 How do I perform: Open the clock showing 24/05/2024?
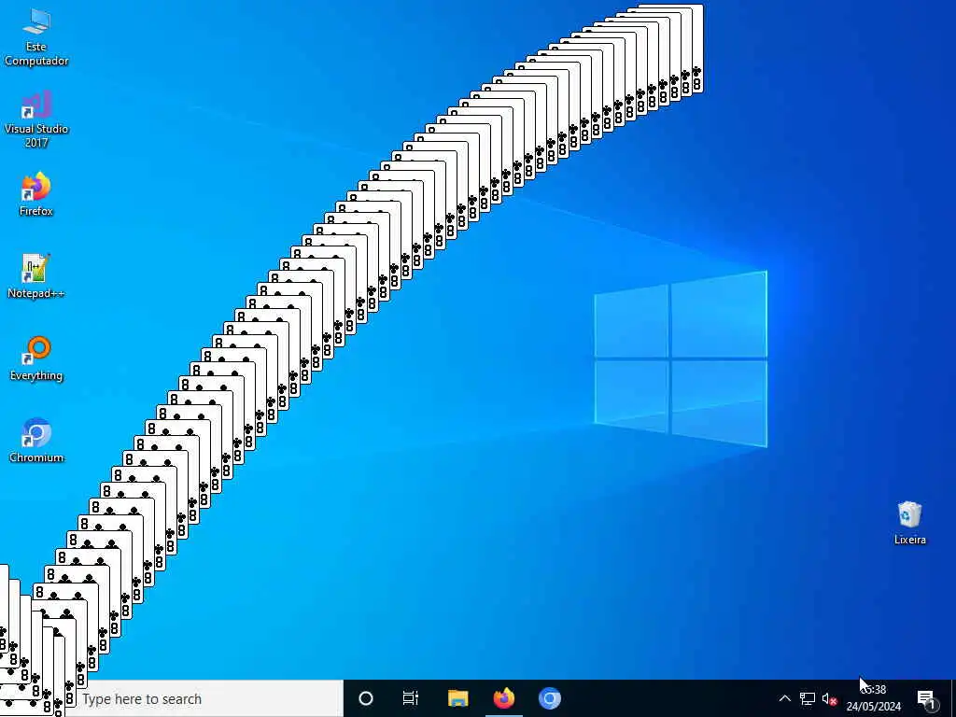click(x=874, y=698)
